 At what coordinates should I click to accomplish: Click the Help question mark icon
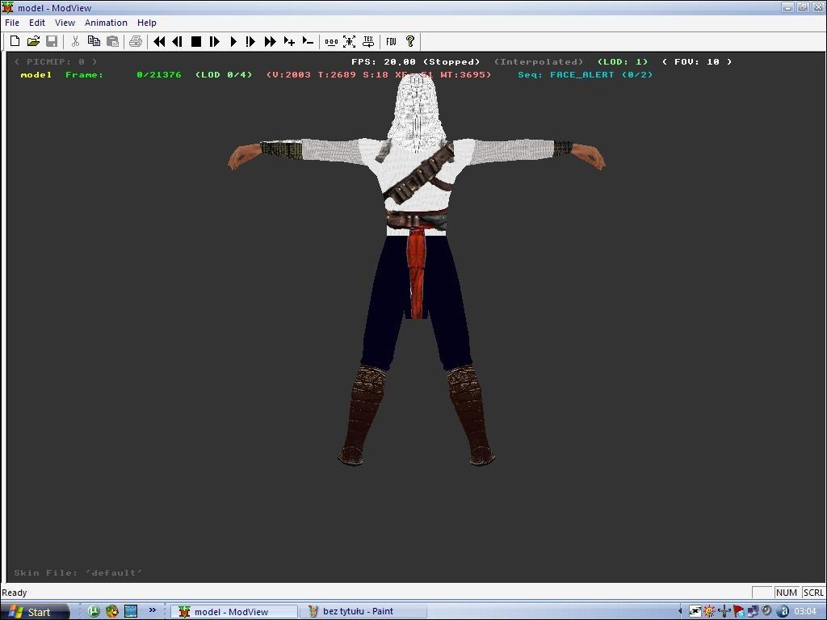coord(410,41)
